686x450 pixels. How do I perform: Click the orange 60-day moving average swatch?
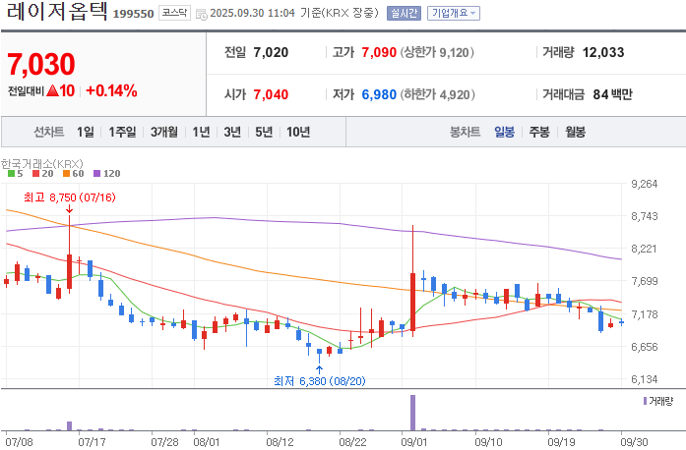pyautogui.click(x=67, y=174)
